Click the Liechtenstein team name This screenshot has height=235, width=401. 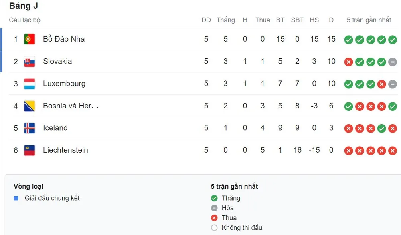click(65, 150)
